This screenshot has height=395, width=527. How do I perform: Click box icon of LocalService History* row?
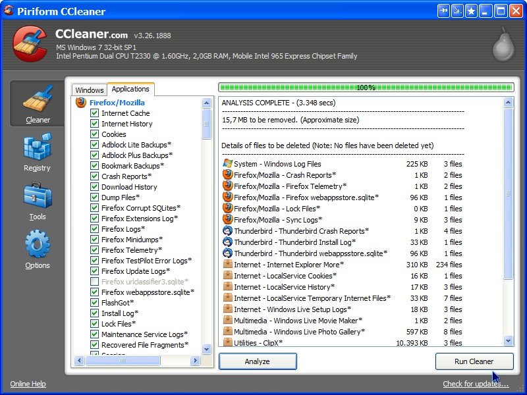click(x=227, y=286)
